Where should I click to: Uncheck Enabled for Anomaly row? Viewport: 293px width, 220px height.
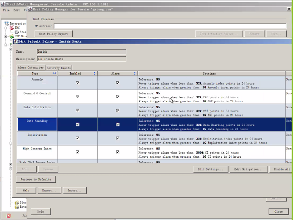pyautogui.click(x=77, y=83)
